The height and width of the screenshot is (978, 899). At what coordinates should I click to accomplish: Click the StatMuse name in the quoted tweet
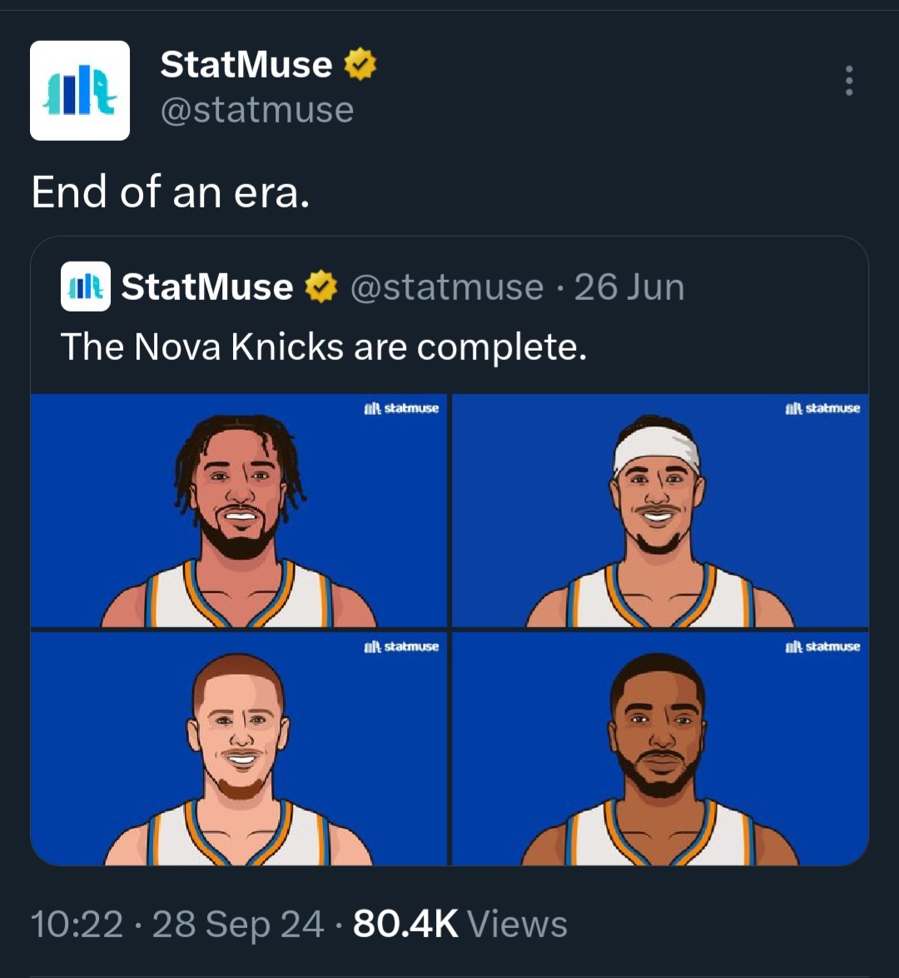click(206, 287)
